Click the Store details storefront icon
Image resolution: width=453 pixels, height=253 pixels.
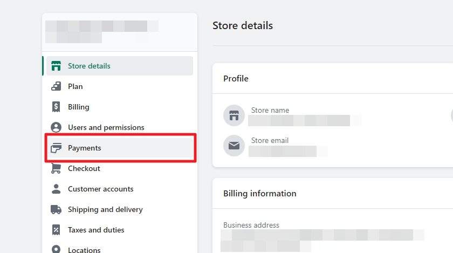[x=56, y=66]
